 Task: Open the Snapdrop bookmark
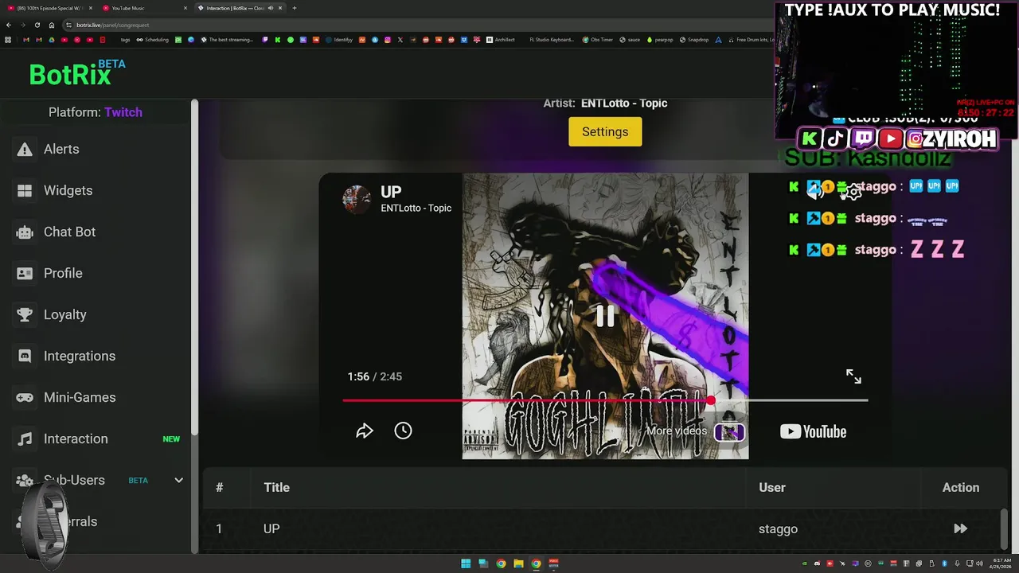693,40
